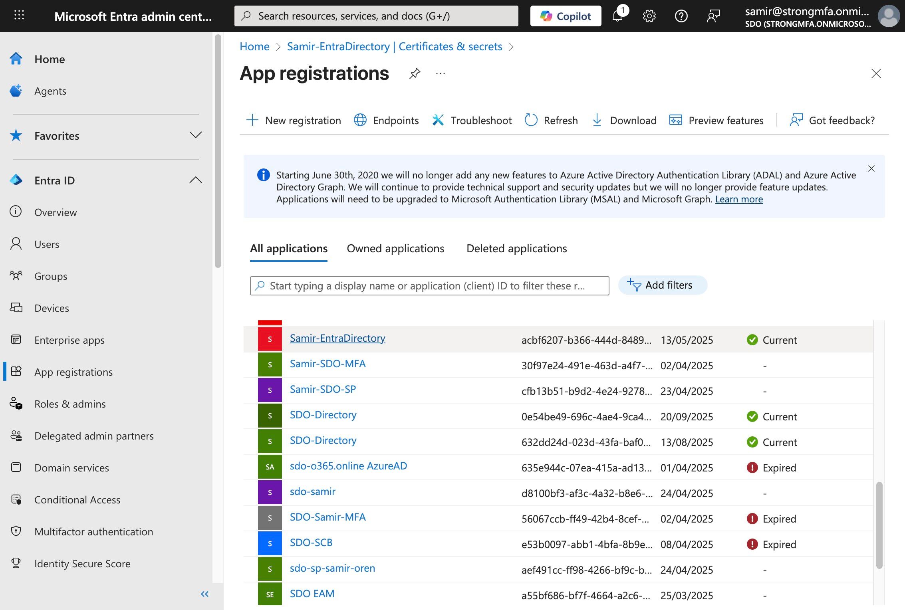Open Conditional Access
The image size is (905, 610).
(77, 499)
